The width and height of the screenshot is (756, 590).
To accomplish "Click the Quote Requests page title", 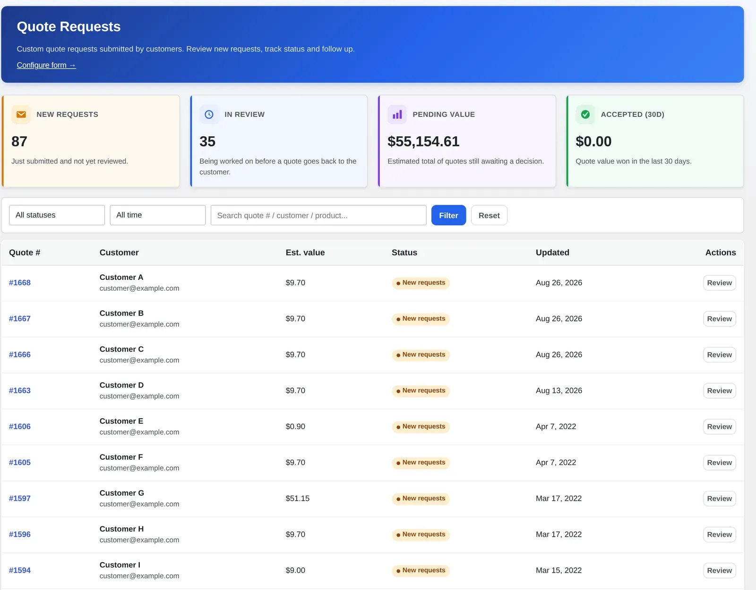I will [69, 26].
